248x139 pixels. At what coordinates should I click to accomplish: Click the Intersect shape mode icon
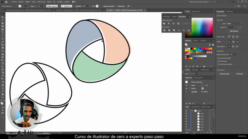(x=174, y=24)
